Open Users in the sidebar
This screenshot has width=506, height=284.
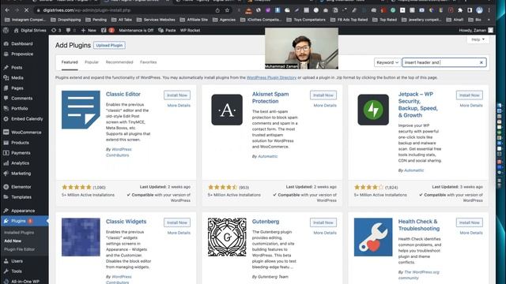tap(17, 261)
